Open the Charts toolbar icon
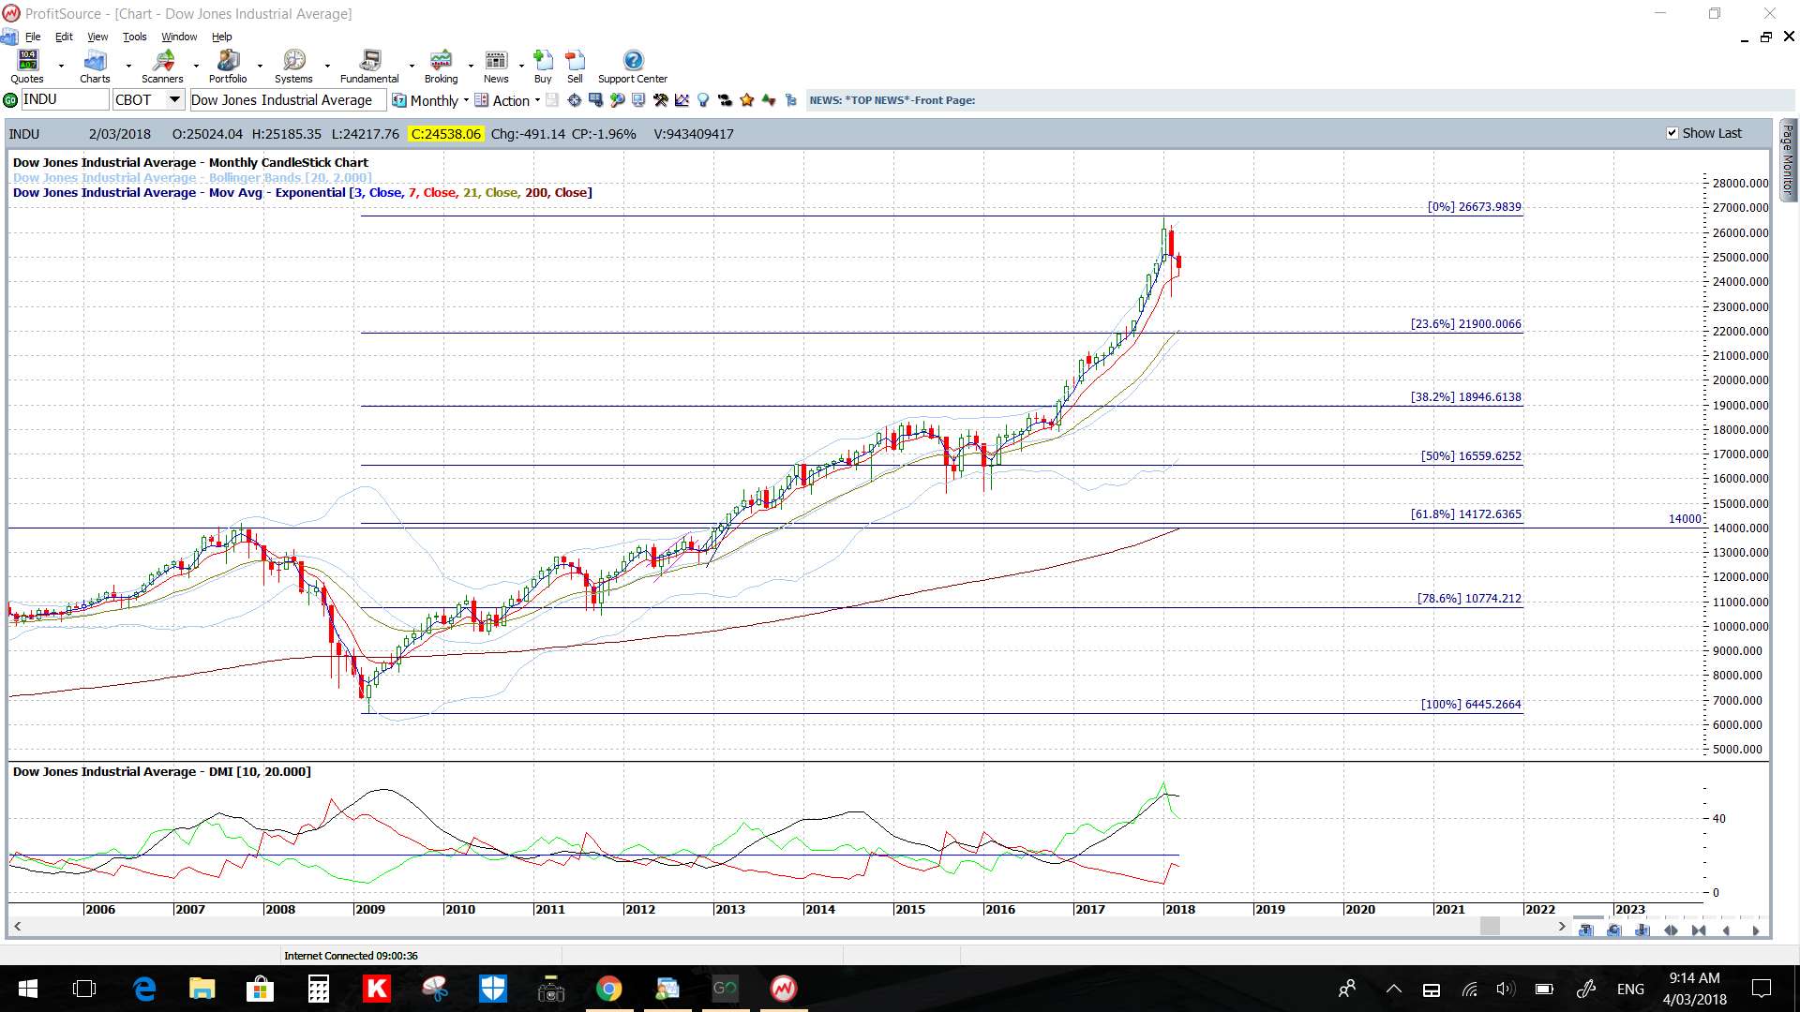This screenshot has width=1800, height=1012. click(95, 60)
